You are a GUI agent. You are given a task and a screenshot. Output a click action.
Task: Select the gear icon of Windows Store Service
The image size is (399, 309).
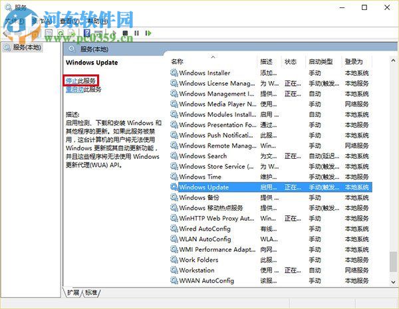point(174,166)
